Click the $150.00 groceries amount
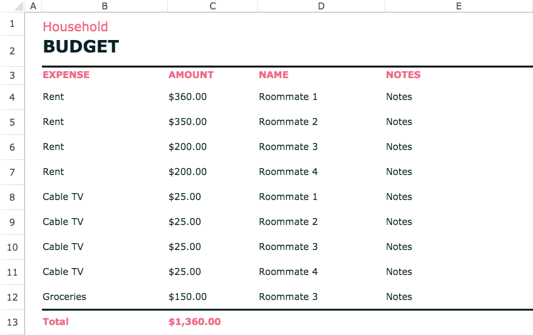 point(188,297)
